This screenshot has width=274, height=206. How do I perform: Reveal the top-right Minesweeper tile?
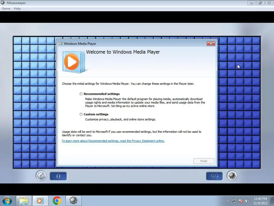(256, 41)
